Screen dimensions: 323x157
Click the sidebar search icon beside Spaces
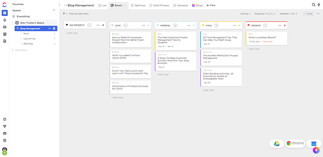pos(54,10)
